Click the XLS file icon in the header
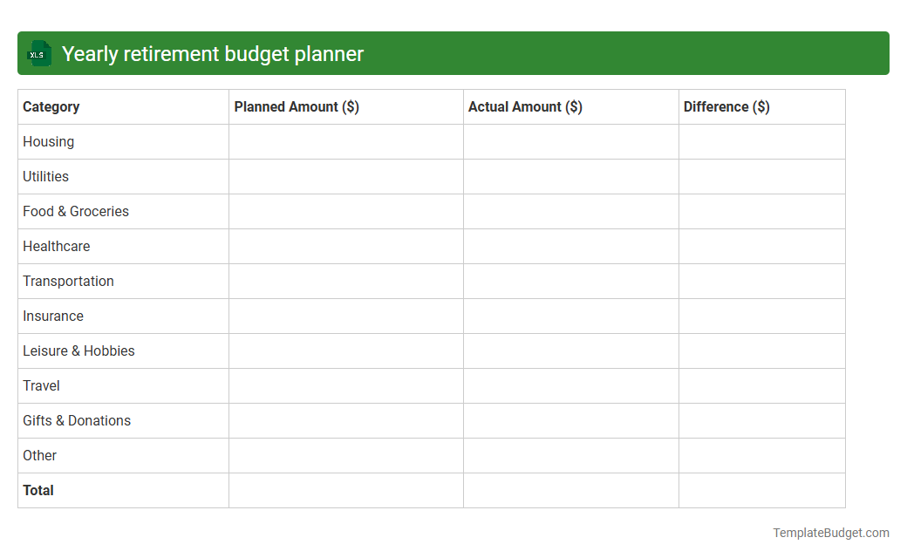This screenshot has height=558, width=907. pos(38,53)
